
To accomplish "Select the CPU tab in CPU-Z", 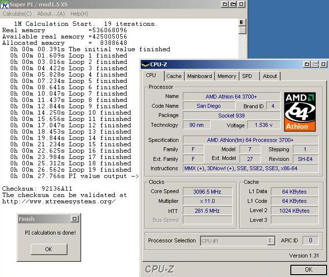I will tap(151, 76).
